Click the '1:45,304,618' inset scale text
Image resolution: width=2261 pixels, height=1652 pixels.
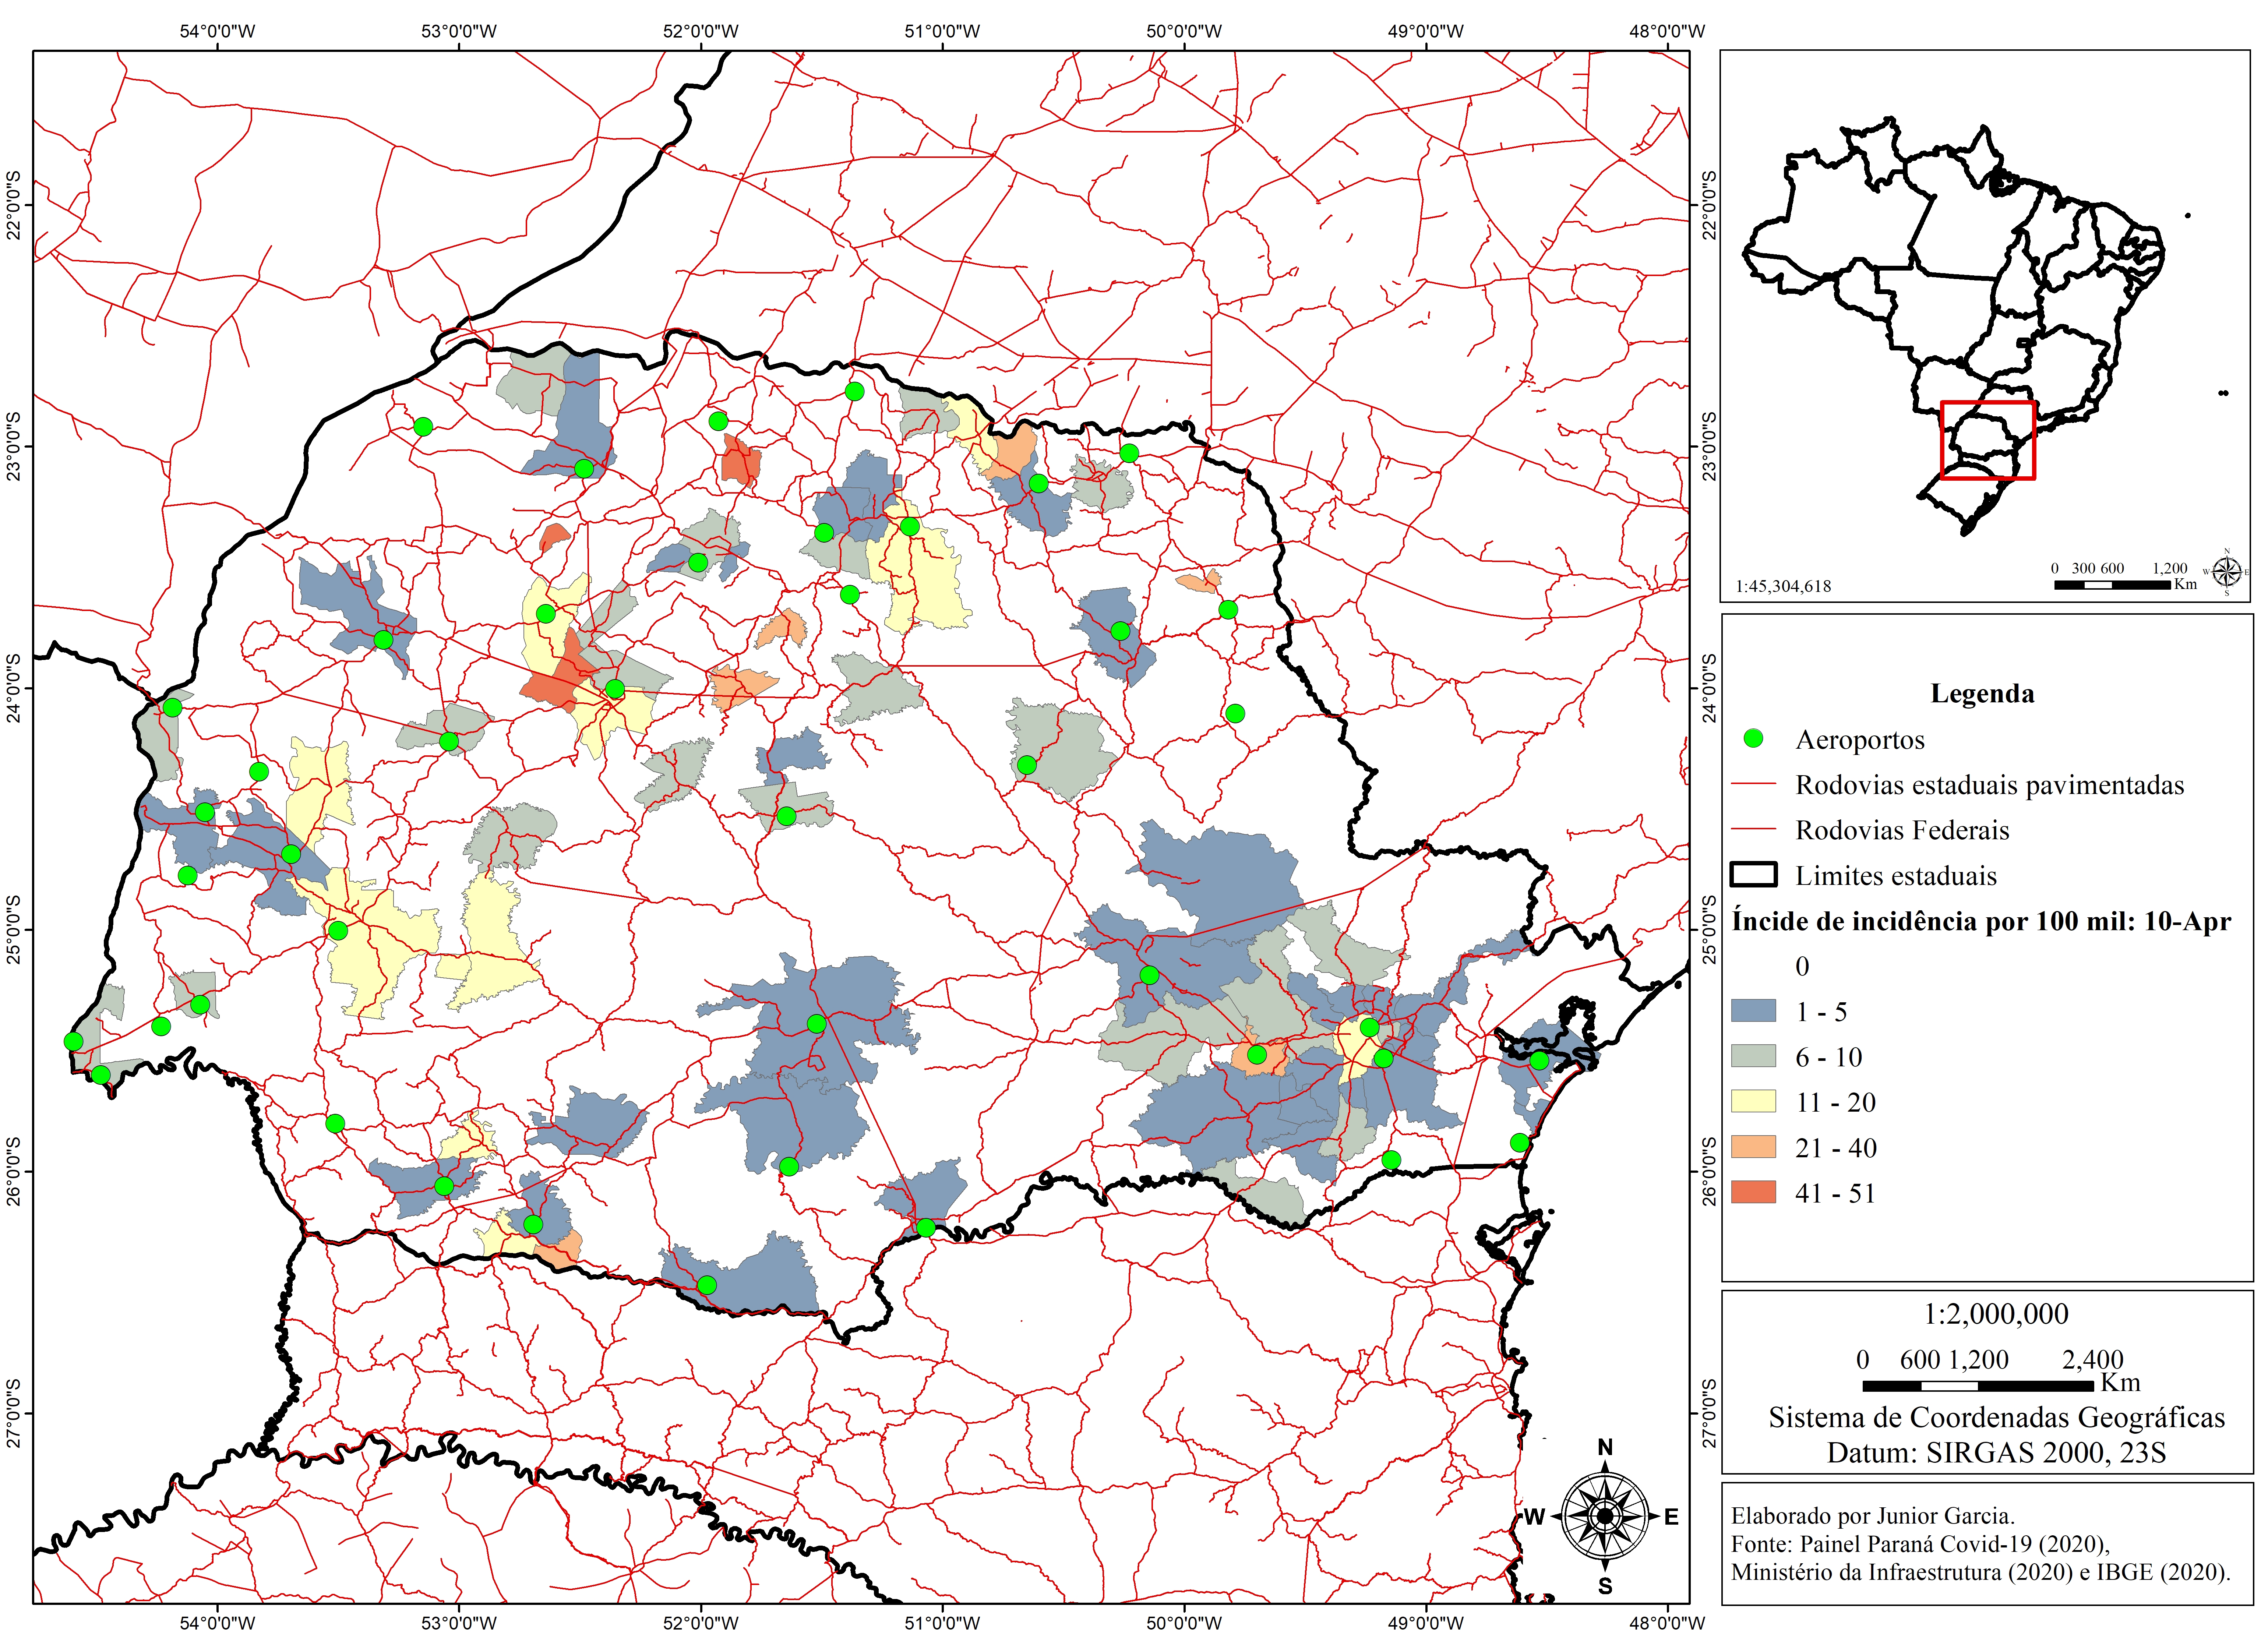tap(1783, 586)
